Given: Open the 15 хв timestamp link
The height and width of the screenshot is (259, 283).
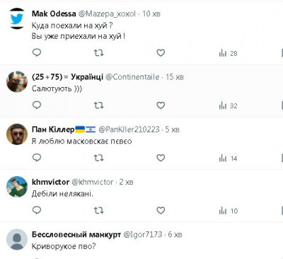Looking at the screenshot, I should click(x=175, y=77).
